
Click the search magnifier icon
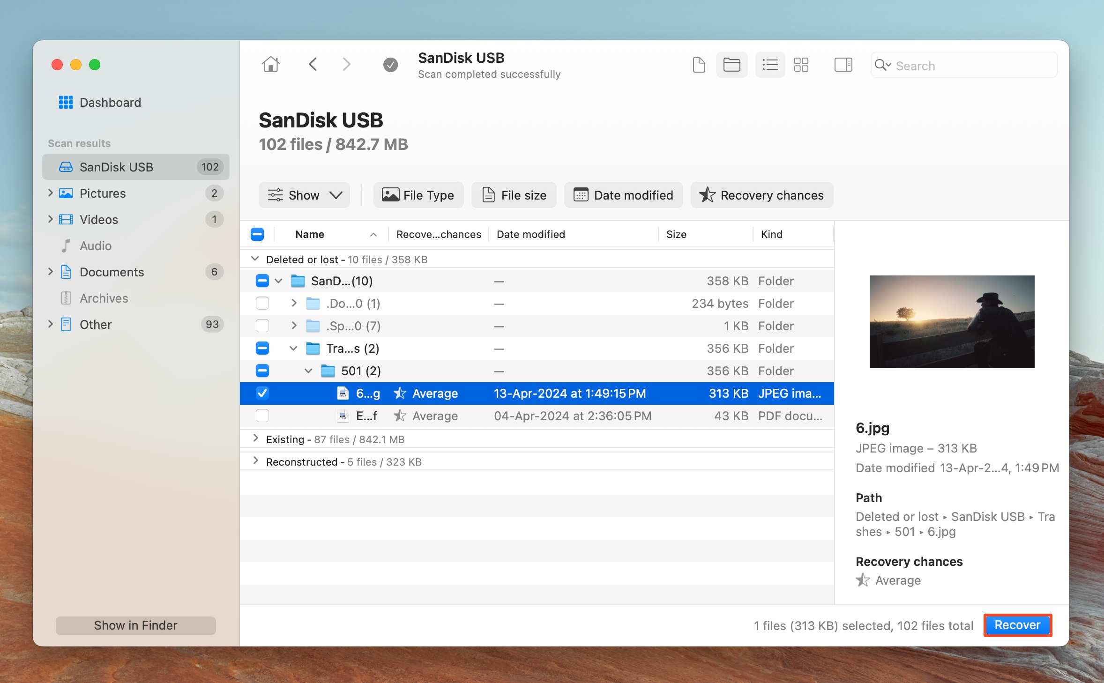tap(882, 65)
